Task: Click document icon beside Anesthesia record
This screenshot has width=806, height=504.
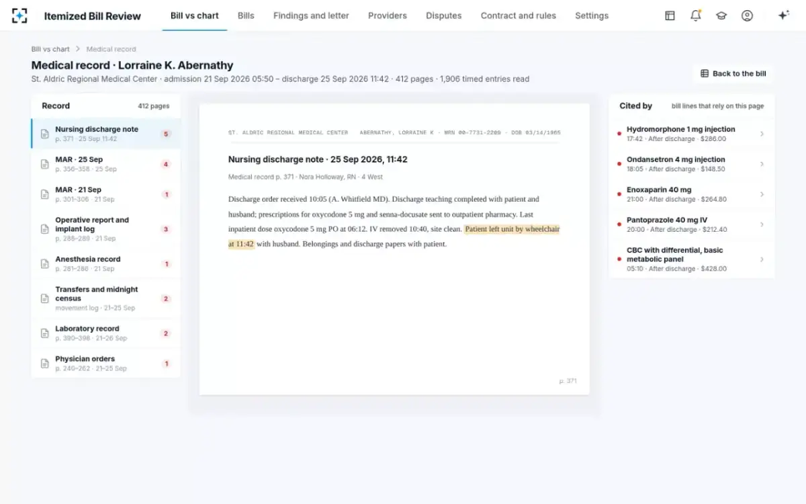Action: 44,264
